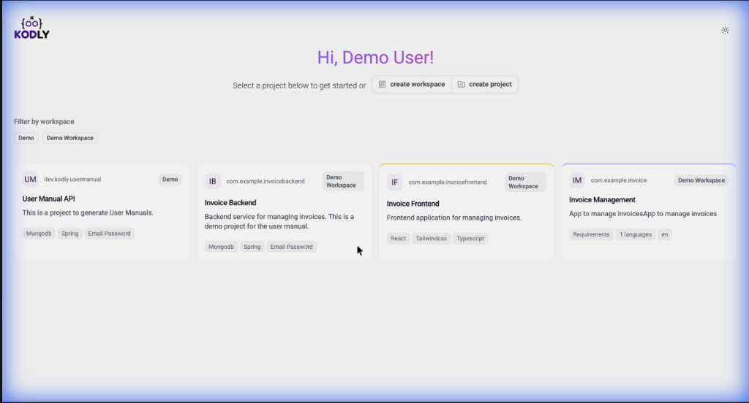Click the Typescript tag
749x403 pixels.
[470, 239]
